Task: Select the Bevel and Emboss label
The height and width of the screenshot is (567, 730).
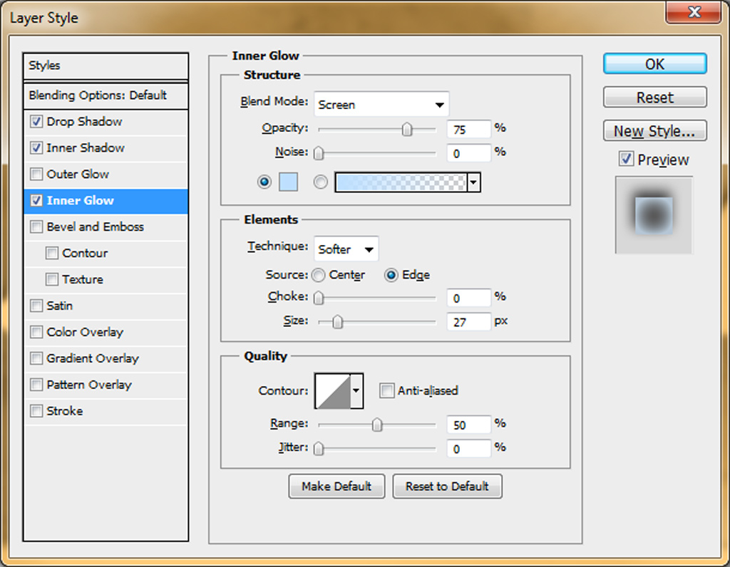Action: tap(96, 227)
